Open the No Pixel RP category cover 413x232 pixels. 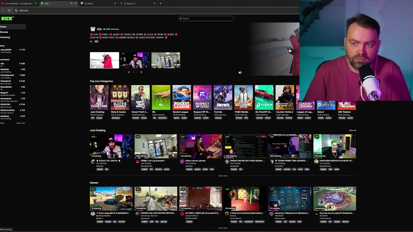pyautogui.click(x=264, y=97)
